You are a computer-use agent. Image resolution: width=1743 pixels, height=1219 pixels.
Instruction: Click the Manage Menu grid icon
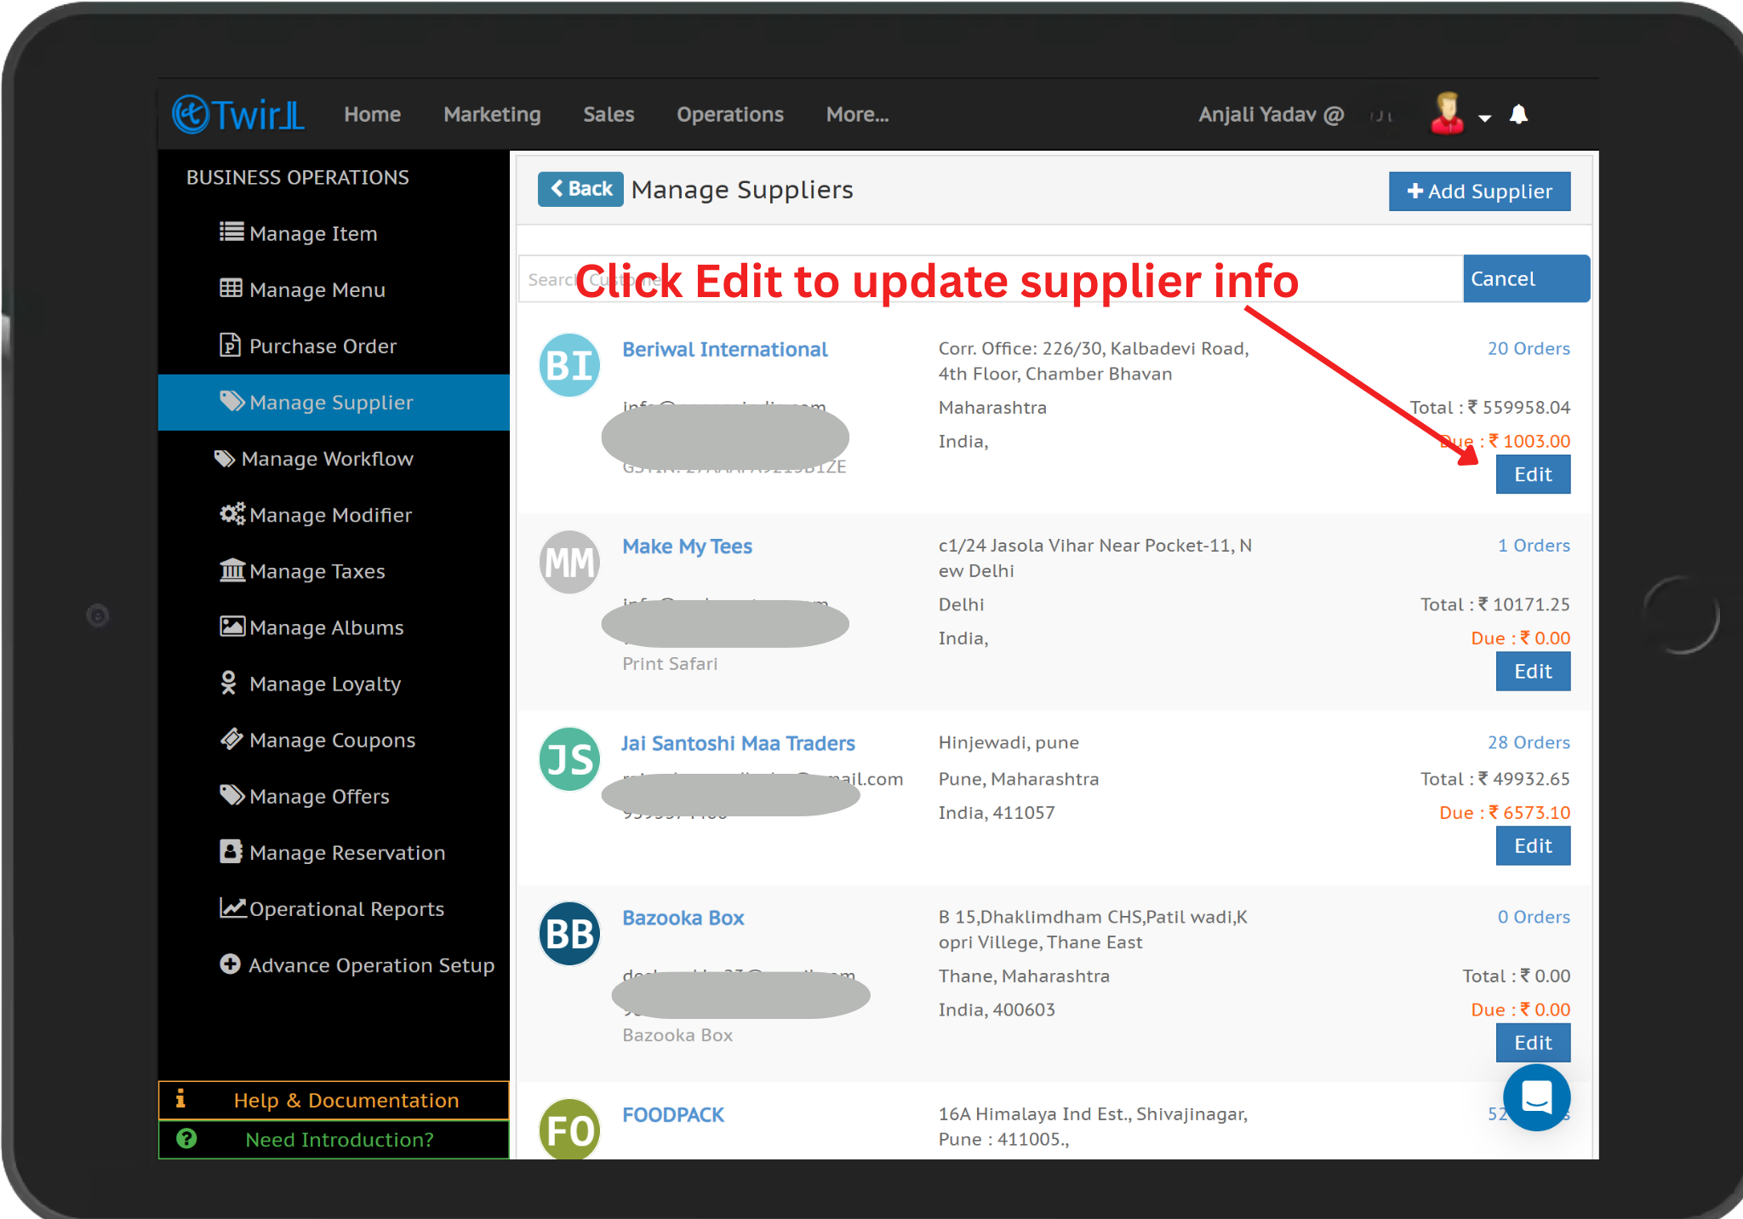[231, 288]
